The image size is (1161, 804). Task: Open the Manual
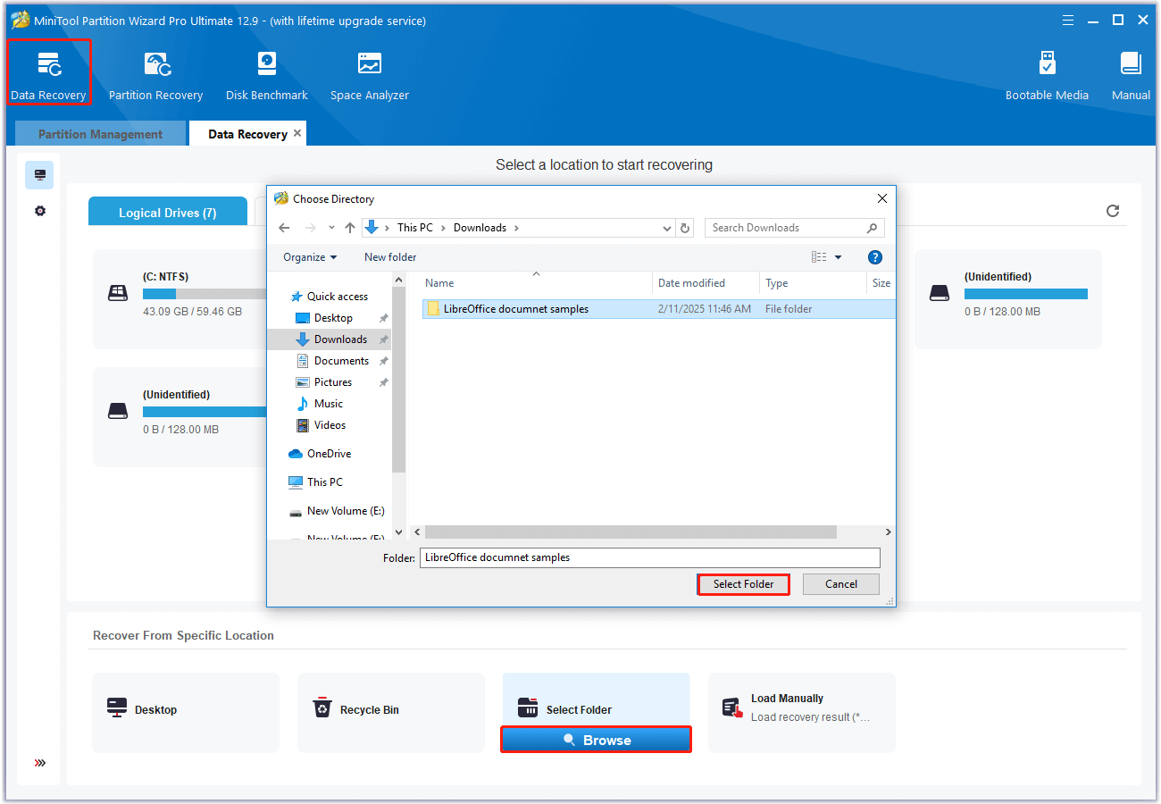pos(1131,75)
